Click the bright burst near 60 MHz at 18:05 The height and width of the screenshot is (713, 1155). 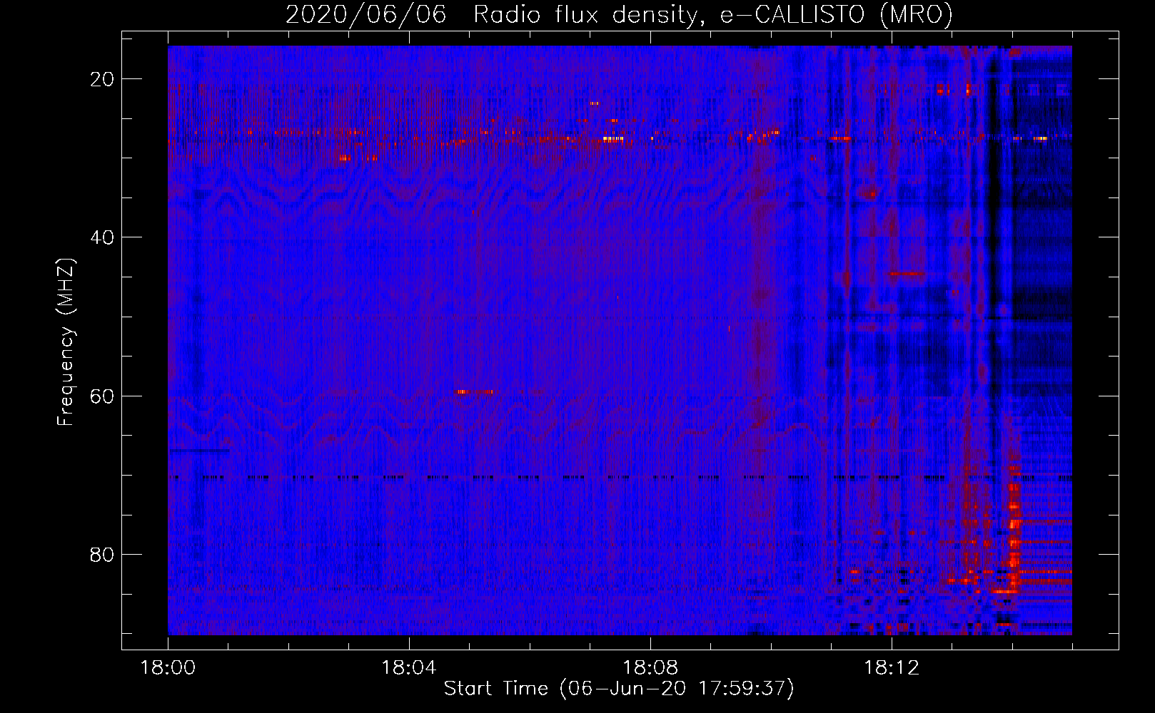(x=475, y=391)
